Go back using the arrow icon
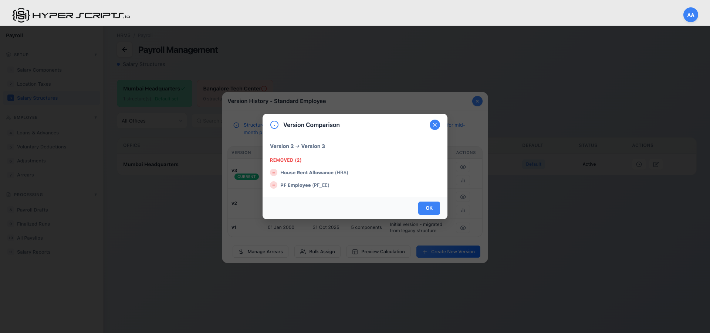710x333 pixels. tap(125, 49)
